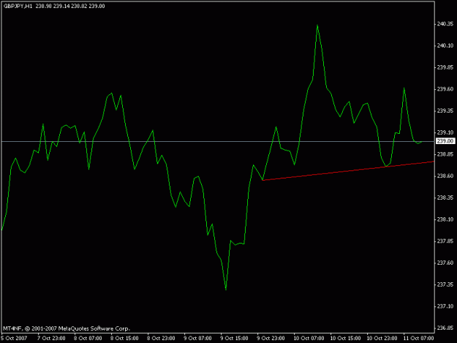Image resolution: width=457 pixels, height=343 pixels.
Task: Click the 240.35 price scale label
Action: (445, 24)
